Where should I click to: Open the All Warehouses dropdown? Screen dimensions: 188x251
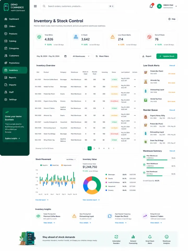tap(81, 56)
